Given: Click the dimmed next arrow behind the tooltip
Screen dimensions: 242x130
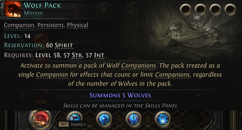Looking at the screenshot, I should pyautogui.click(x=198, y=96).
